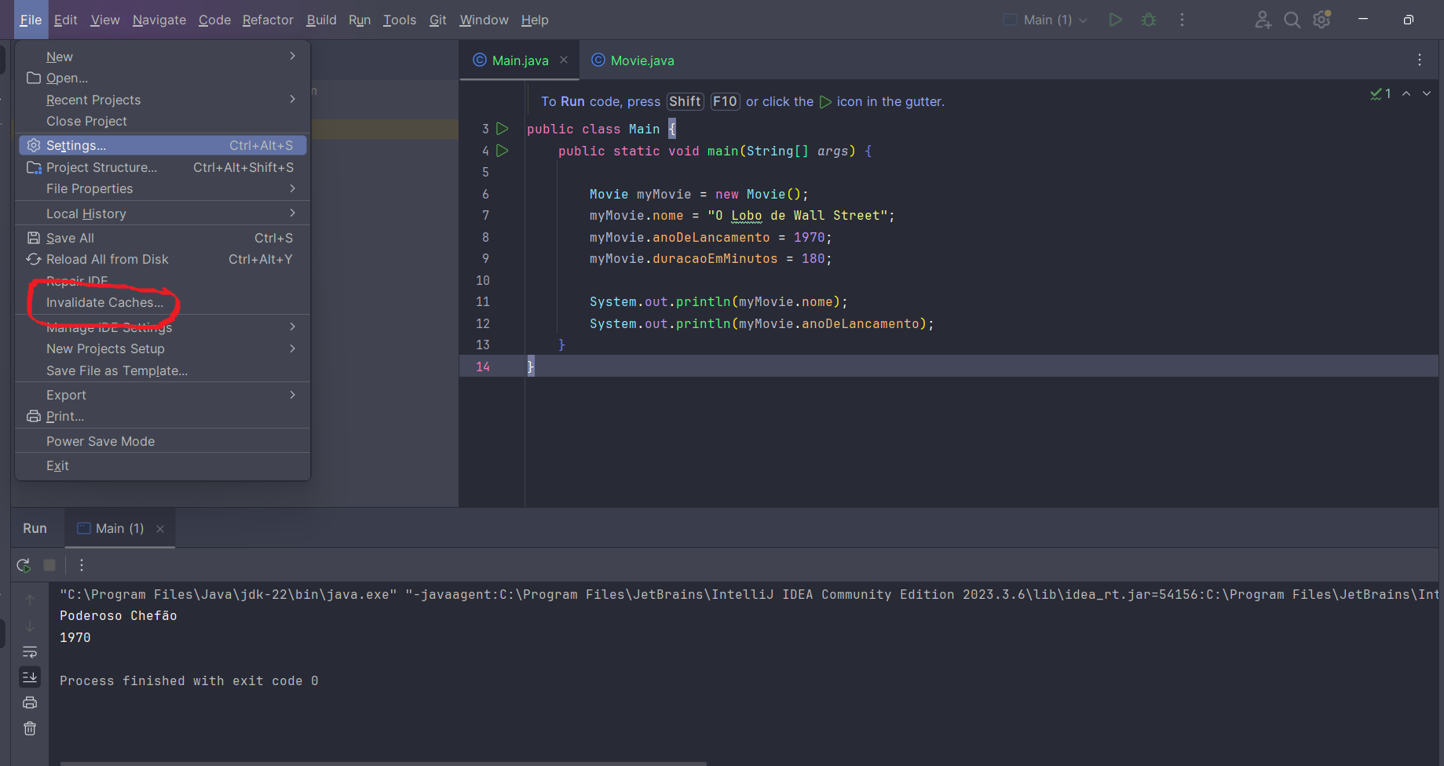Open the Code menu
Viewport: 1444px width, 766px height.
214,20
